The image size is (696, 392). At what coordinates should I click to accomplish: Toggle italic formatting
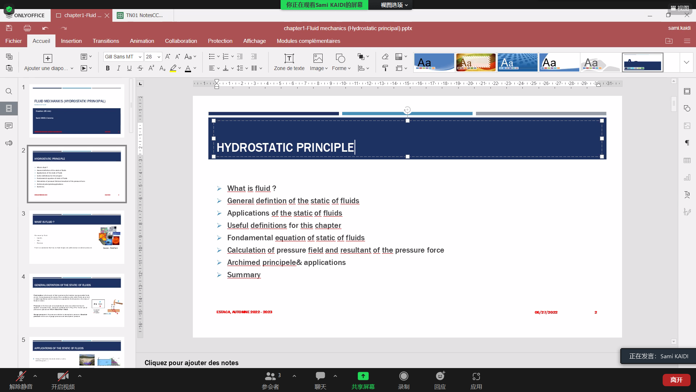point(119,68)
